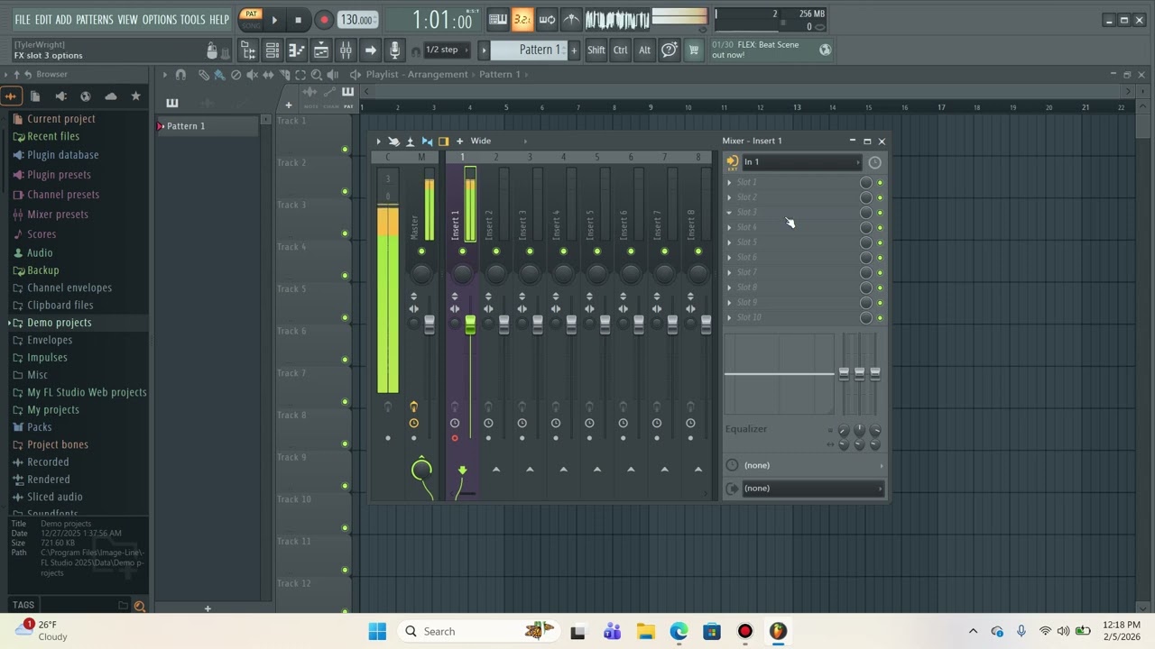Open the shopping cart store icon
1155x649 pixels.
[x=693, y=50]
